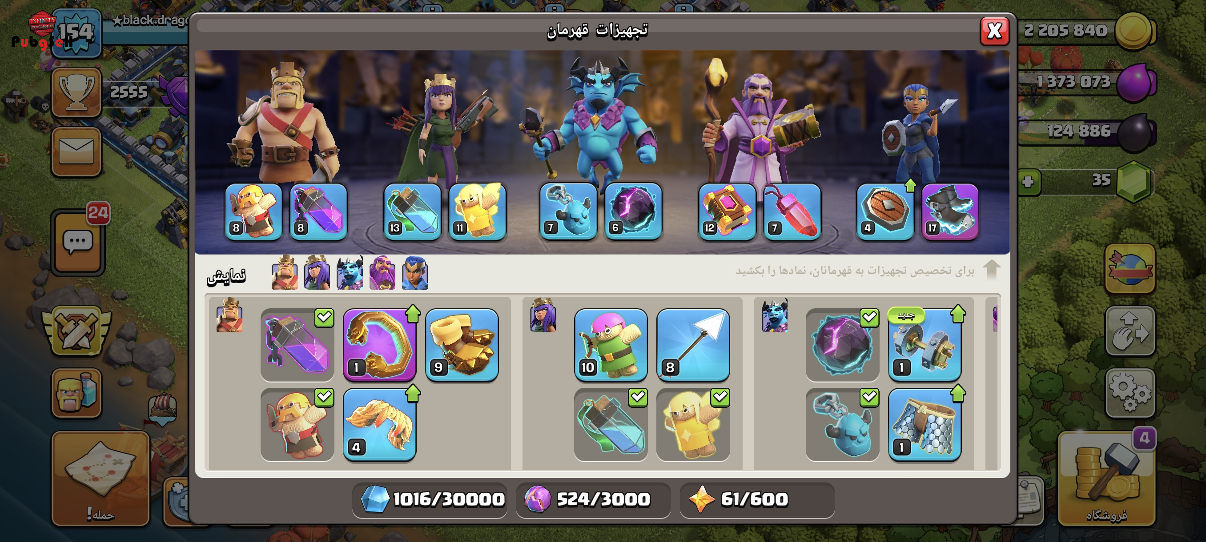The width and height of the screenshot is (1206, 542).
Task: Click upgrade arrow on Royal Champion shield
Action: coord(910,186)
